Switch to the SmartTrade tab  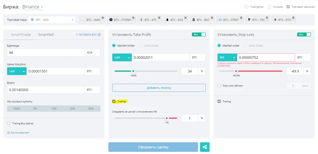[21, 35]
